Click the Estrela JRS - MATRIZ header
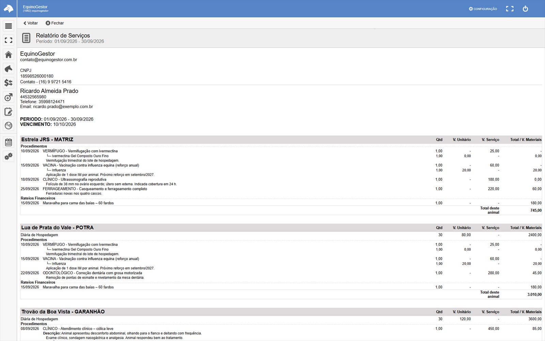 pyautogui.click(x=47, y=139)
